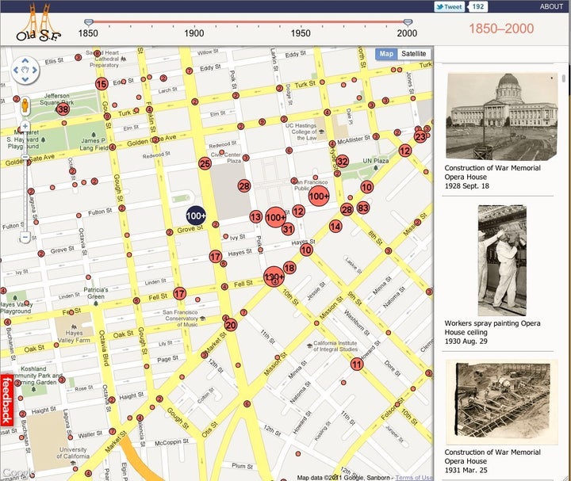
Task: Click the 1850–2000 date range label
Action: (x=501, y=29)
